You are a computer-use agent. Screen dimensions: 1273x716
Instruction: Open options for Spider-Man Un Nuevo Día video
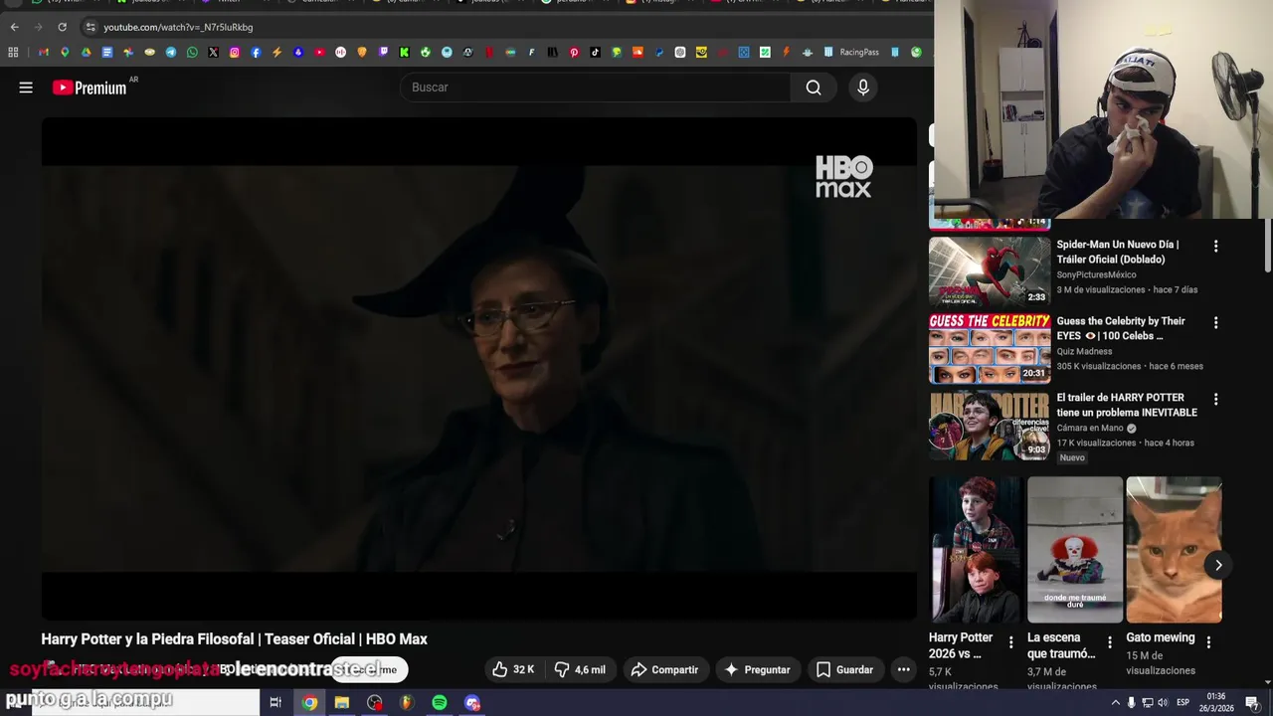(1215, 246)
